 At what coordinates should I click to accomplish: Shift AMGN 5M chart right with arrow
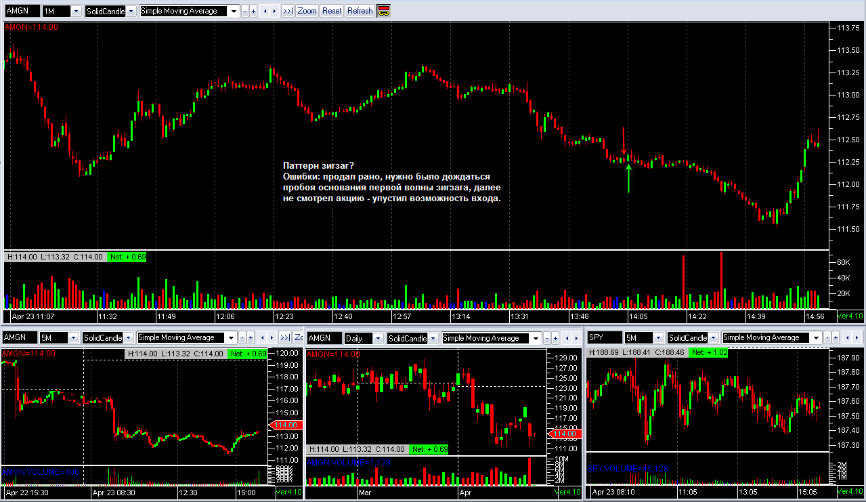click(x=272, y=337)
